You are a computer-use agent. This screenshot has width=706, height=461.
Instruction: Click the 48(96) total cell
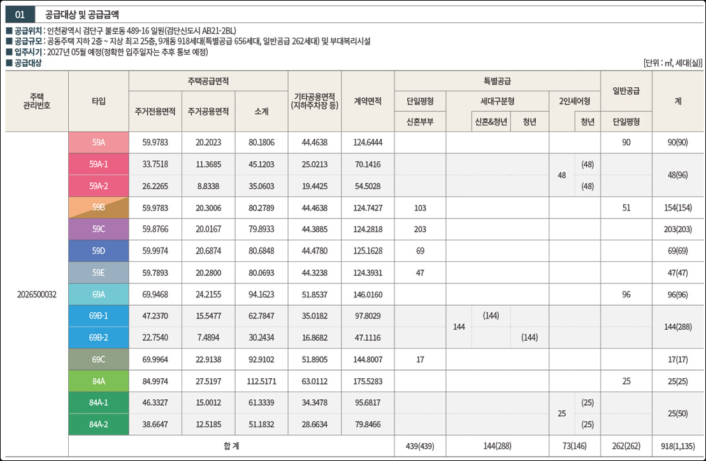pos(677,175)
